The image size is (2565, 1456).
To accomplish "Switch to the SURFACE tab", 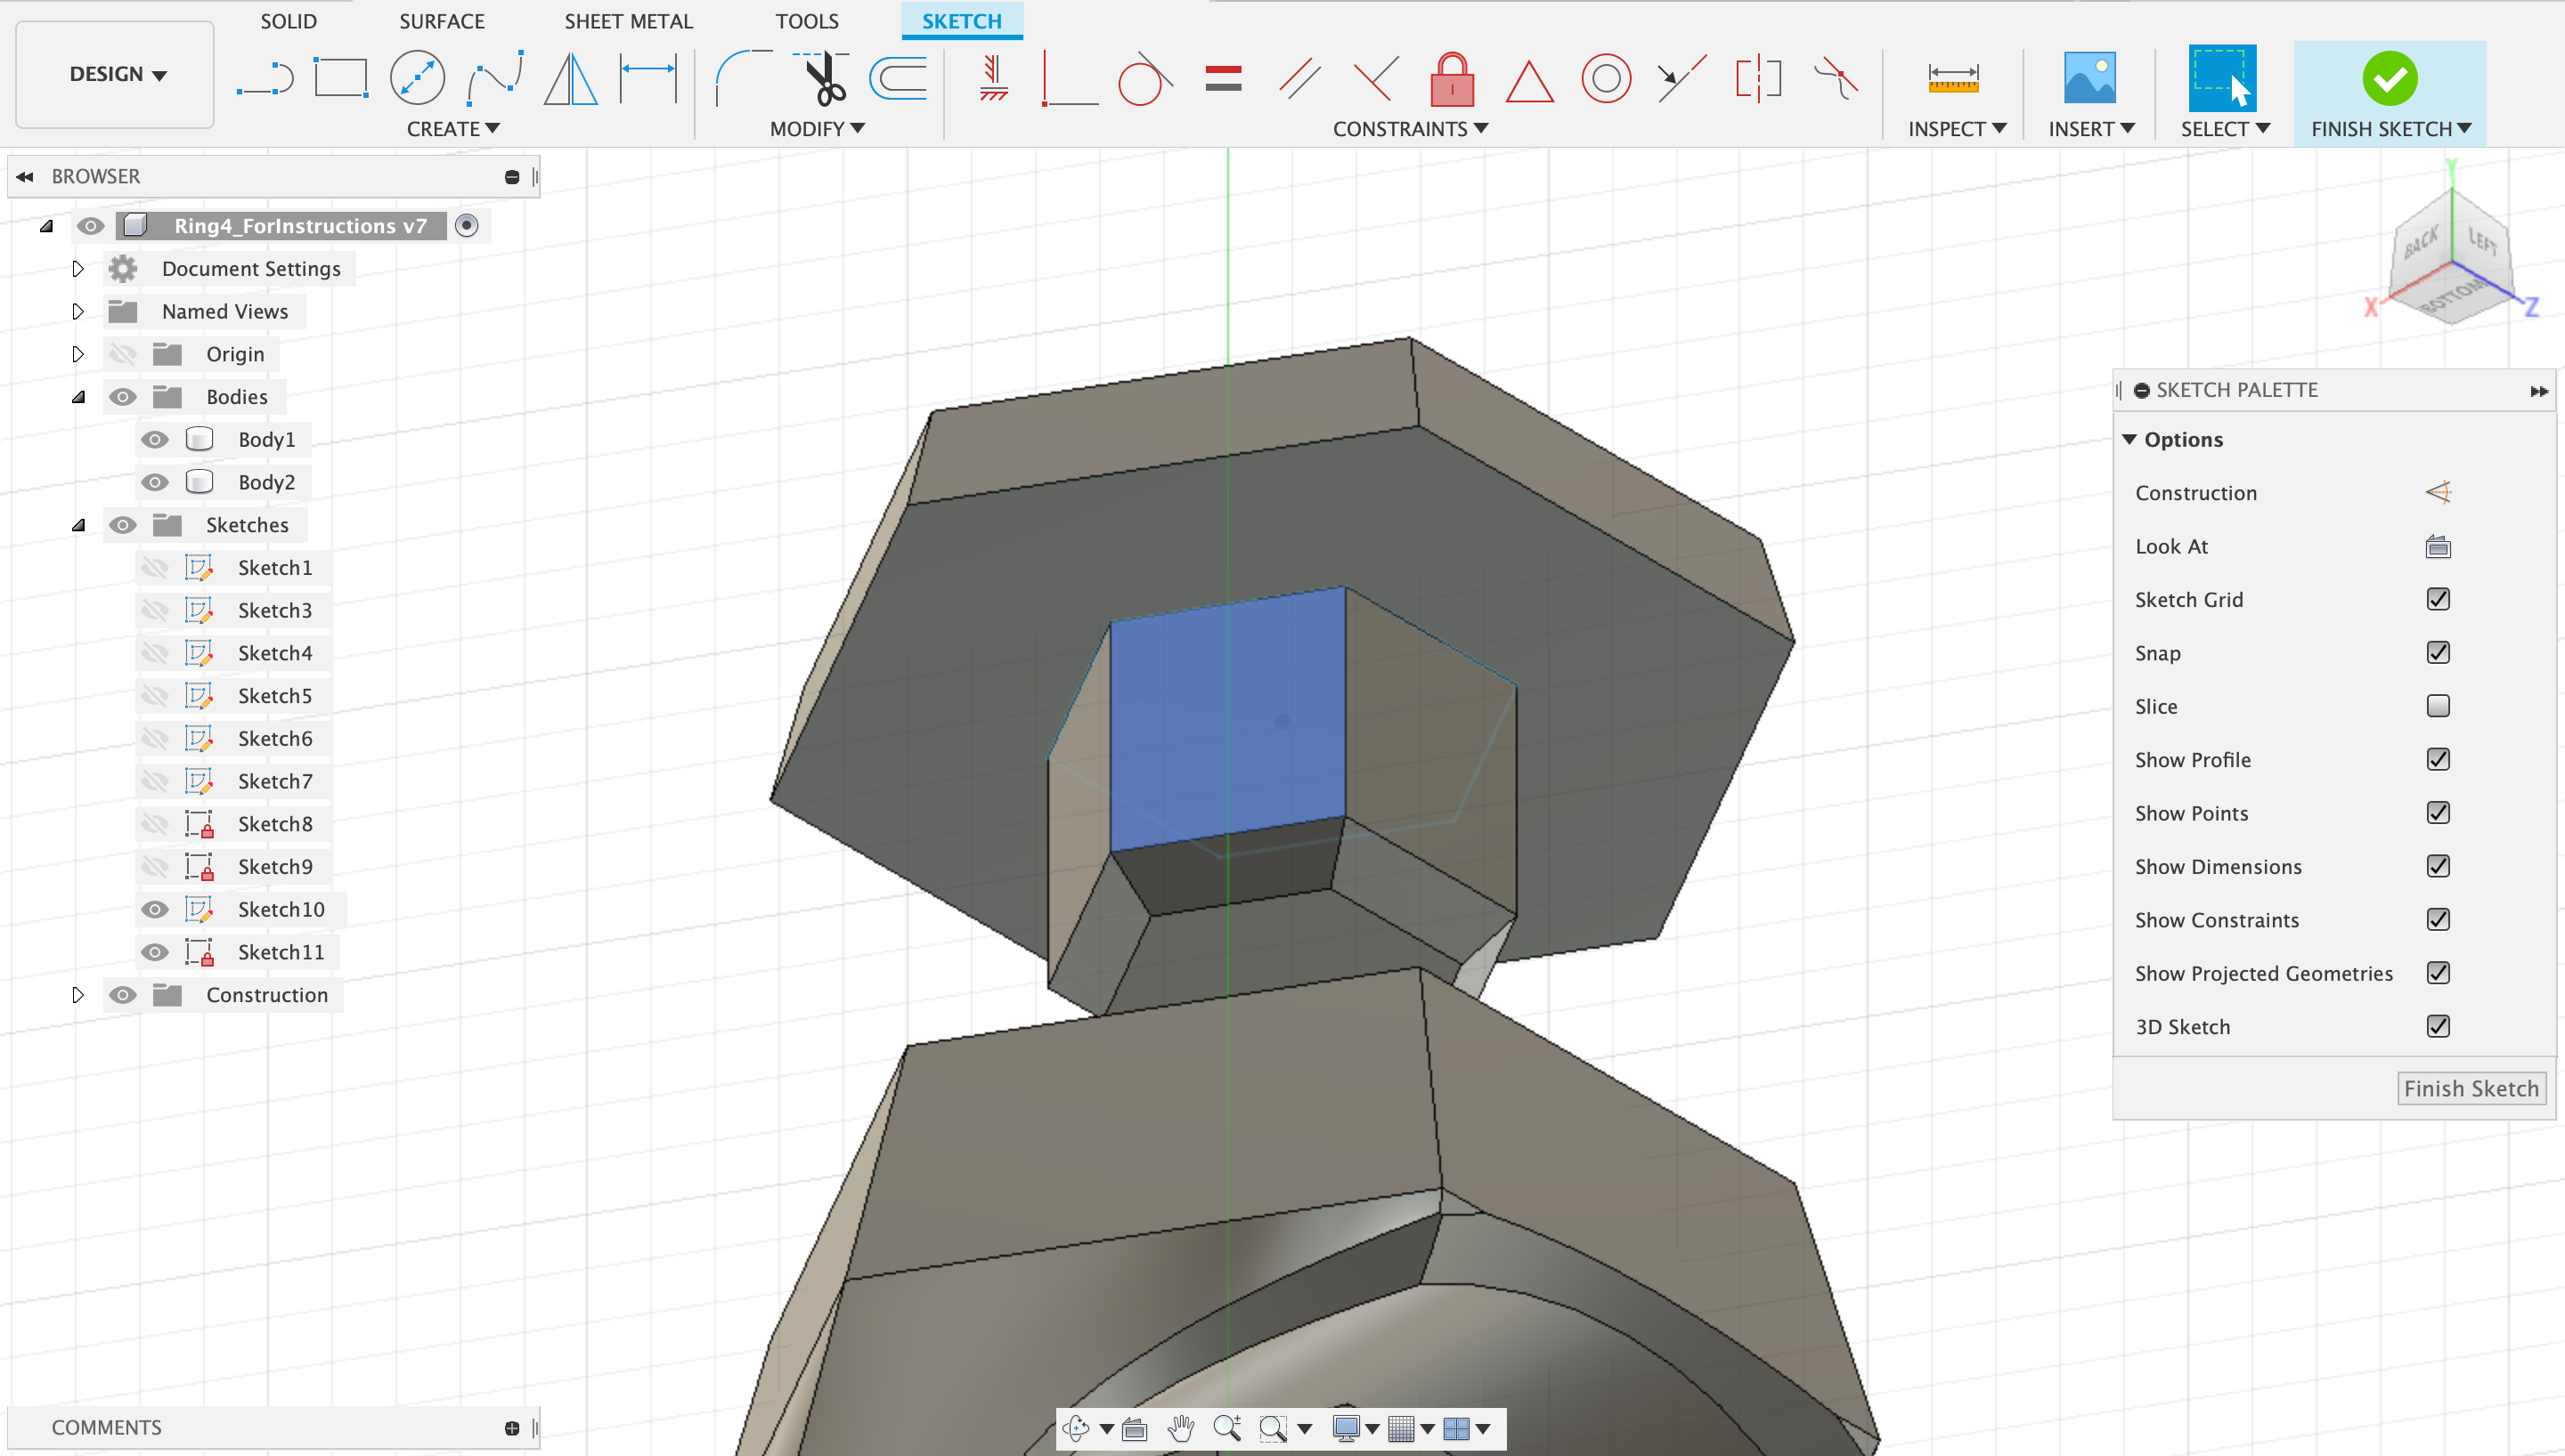I will pos(441,21).
